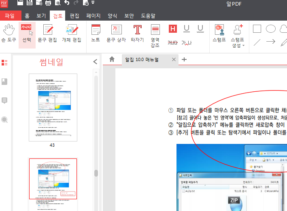Collapse the thumbnail panel with chevron
The image size is (287, 211).
click(95, 61)
